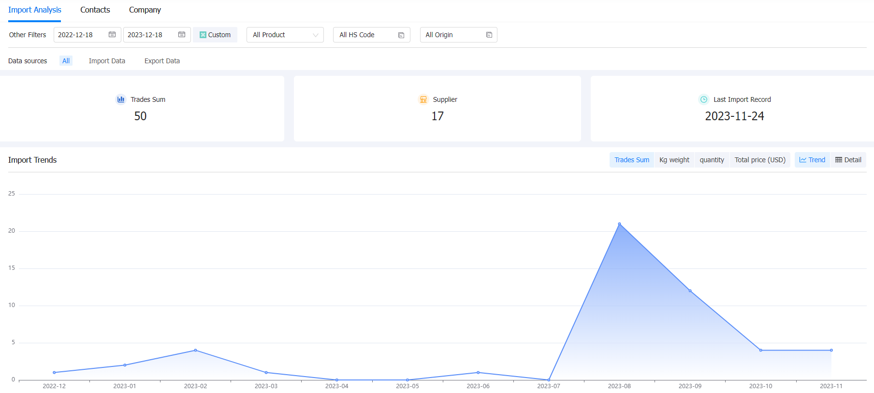Screen dimensions: 874x393
Task: Click the All HS Code selector icon
Action: point(401,35)
